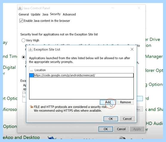Viewport: 166px width, 142px height.
Task: Click Cancel in Java Control Panel window
Action: coord(121,129)
